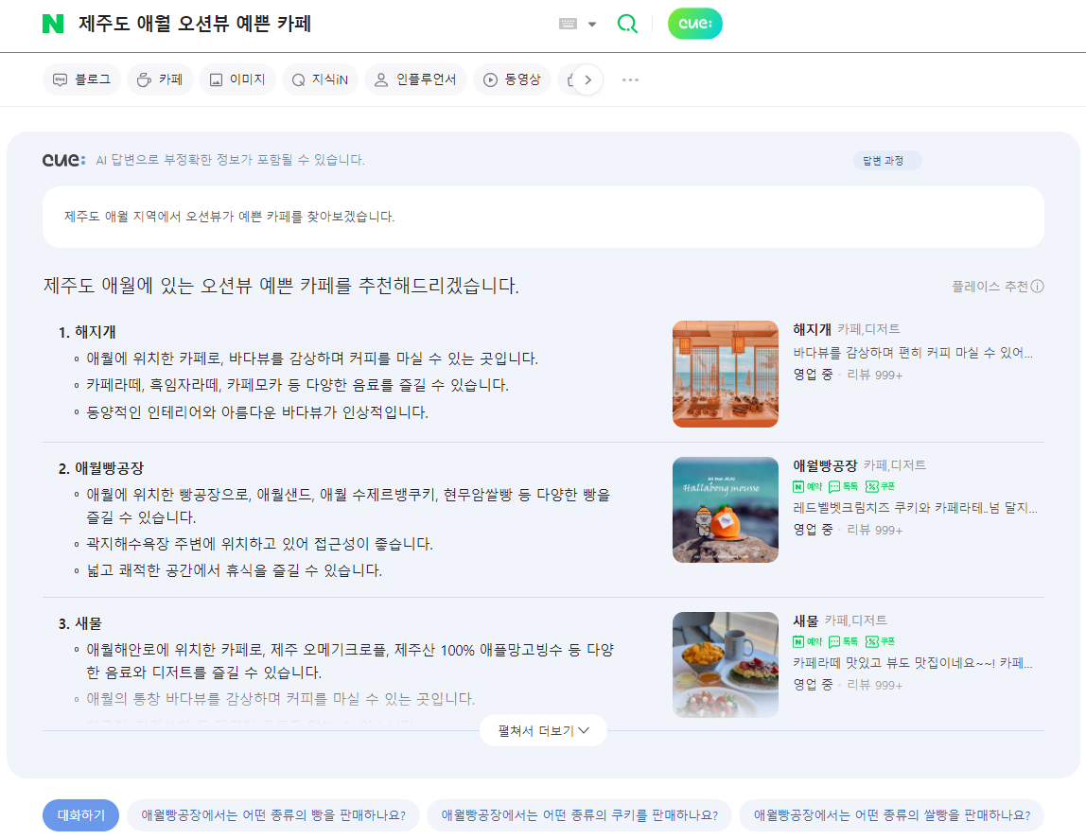Ask which cookies 애월빵공장 sells
This screenshot has width=1086, height=839.
[580, 814]
